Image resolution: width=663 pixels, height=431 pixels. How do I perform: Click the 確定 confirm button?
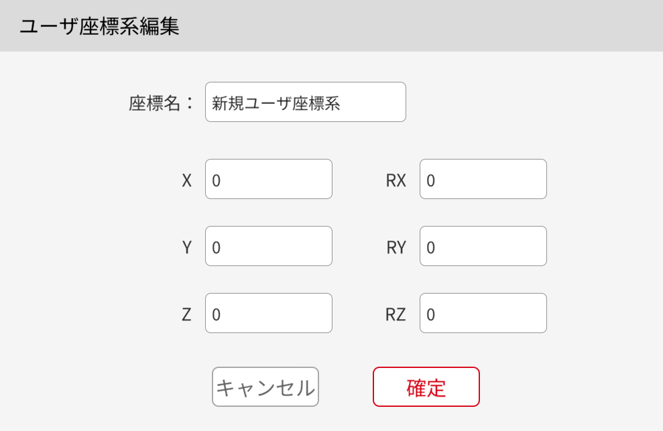point(426,387)
